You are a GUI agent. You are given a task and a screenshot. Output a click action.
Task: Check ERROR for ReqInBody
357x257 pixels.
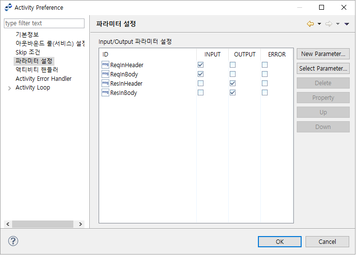point(265,74)
